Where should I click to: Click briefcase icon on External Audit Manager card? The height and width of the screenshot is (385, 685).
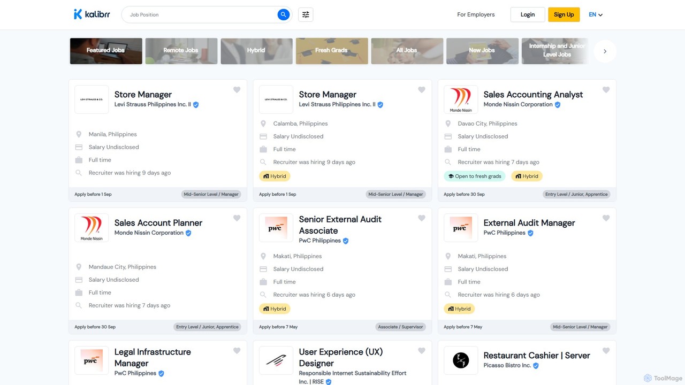click(x=448, y=282)
